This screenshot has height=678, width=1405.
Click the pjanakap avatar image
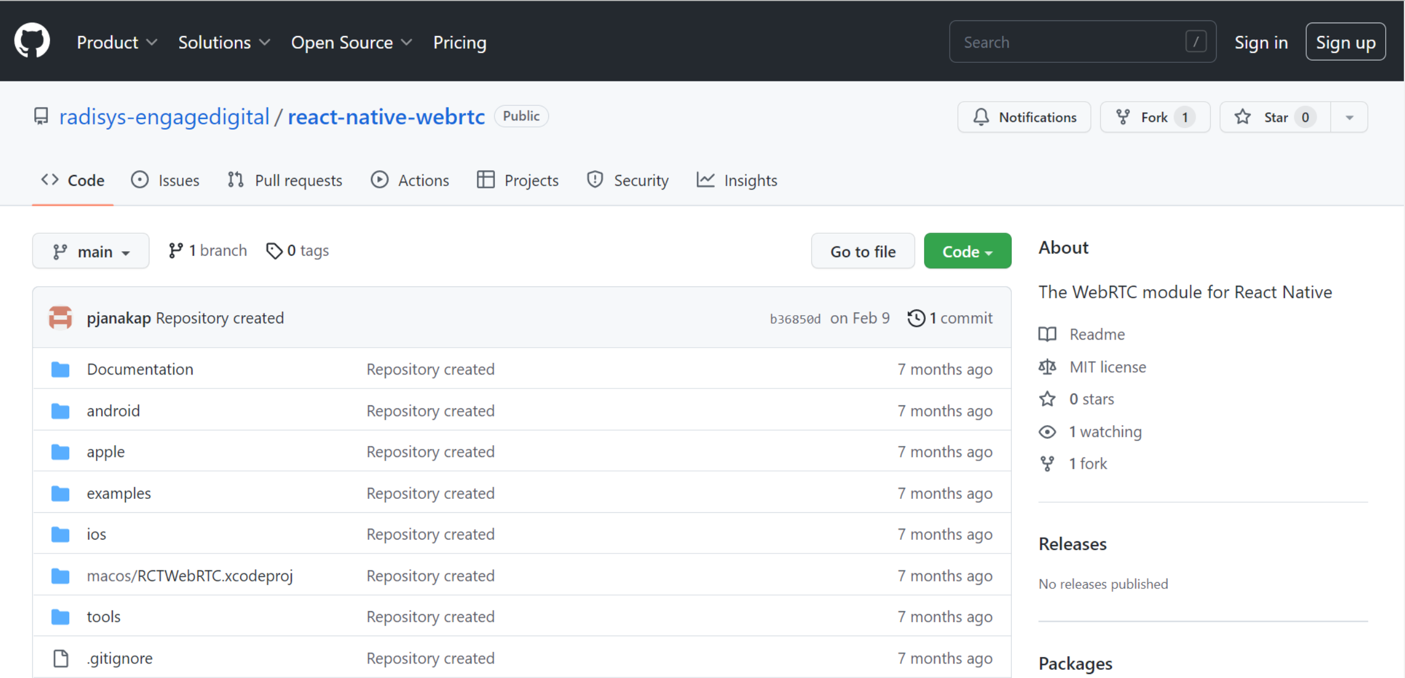click(60, 318)
